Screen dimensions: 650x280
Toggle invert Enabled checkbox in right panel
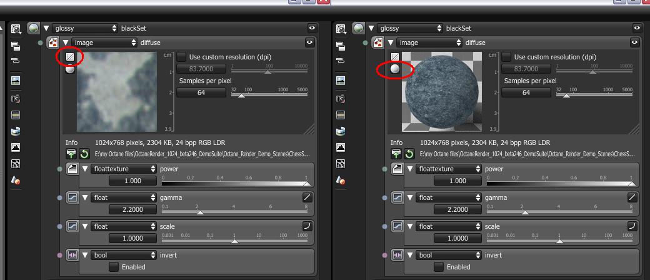[439, 267]
